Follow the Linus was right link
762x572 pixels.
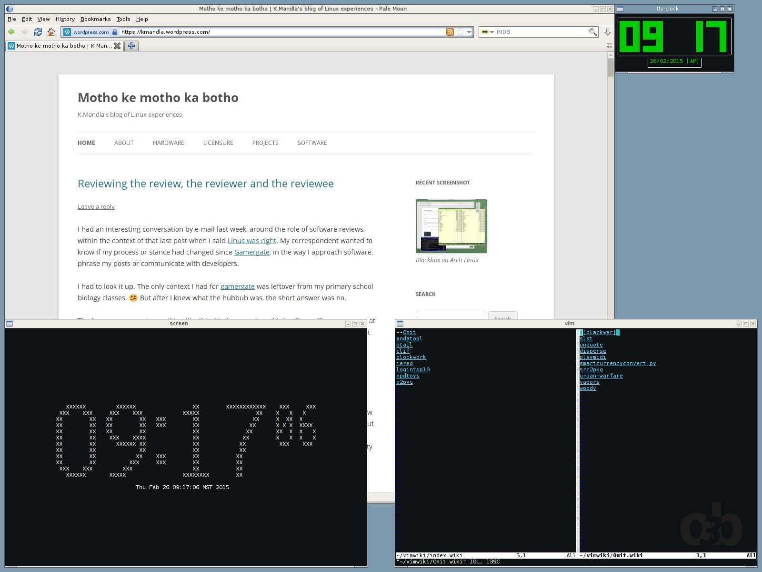[x=252, y=241]
